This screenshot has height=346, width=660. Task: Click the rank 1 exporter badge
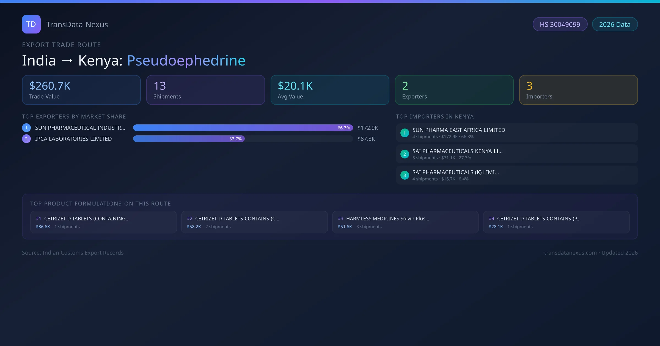pyautogui.click(x=26, y=128)
